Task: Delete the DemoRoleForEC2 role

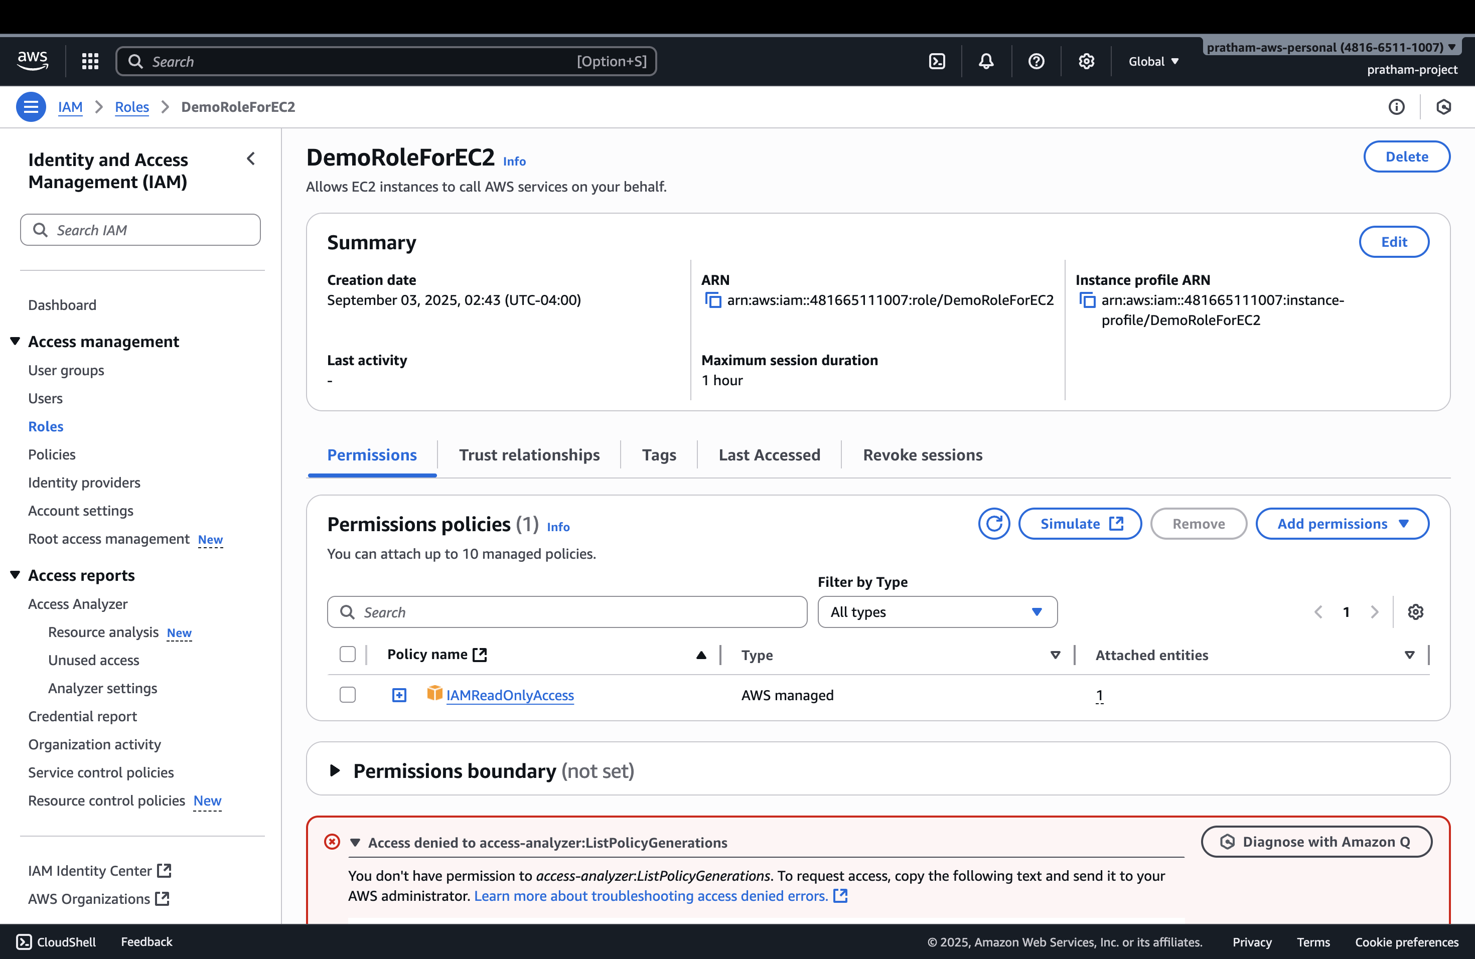Action: click(x=1406, y=156)
